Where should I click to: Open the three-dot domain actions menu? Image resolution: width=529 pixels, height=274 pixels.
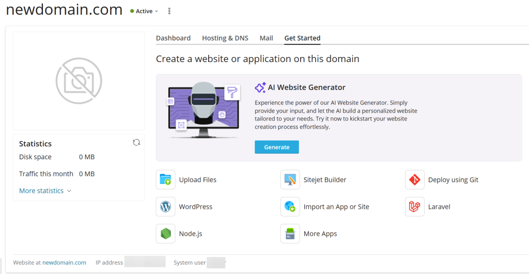169,11
